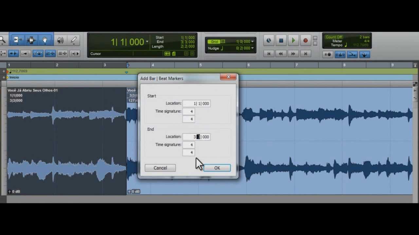Click the link edit selection indicator icon

(x=167, y=54)
